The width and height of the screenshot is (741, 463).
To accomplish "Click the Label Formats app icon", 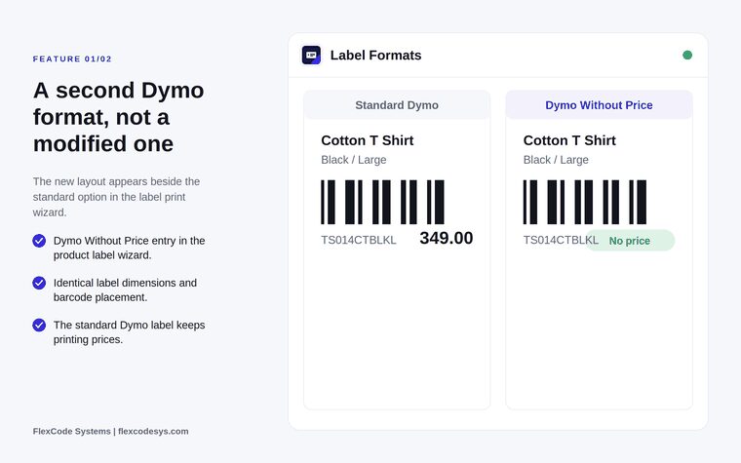I will (x=311, y=56).
